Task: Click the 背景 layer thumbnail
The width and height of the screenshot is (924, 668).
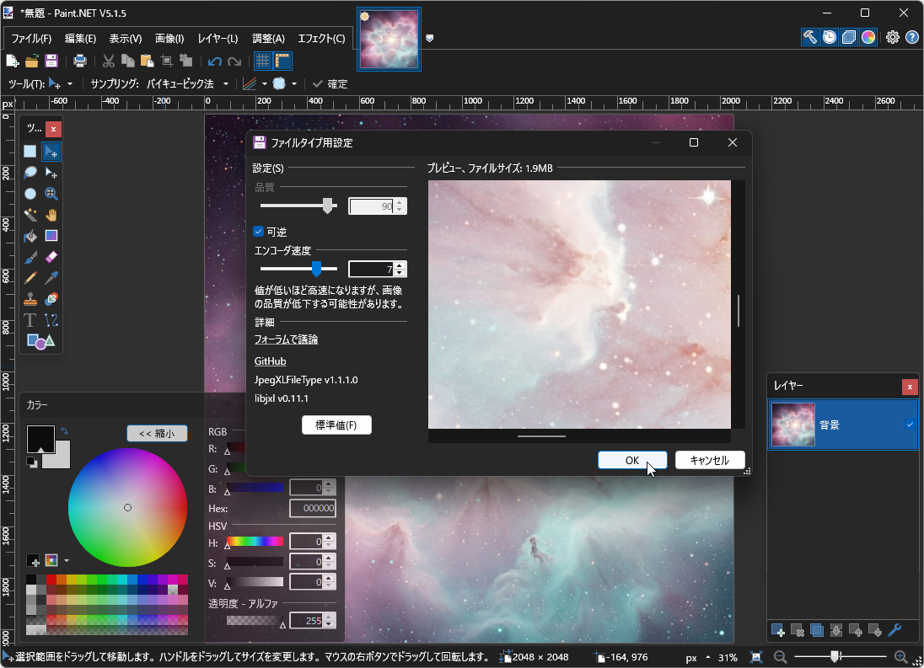Action: coord(792,425)
